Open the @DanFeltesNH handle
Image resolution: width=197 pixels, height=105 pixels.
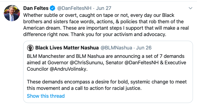(74, 8)
